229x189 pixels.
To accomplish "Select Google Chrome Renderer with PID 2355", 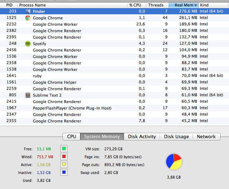I will [114, 121].
